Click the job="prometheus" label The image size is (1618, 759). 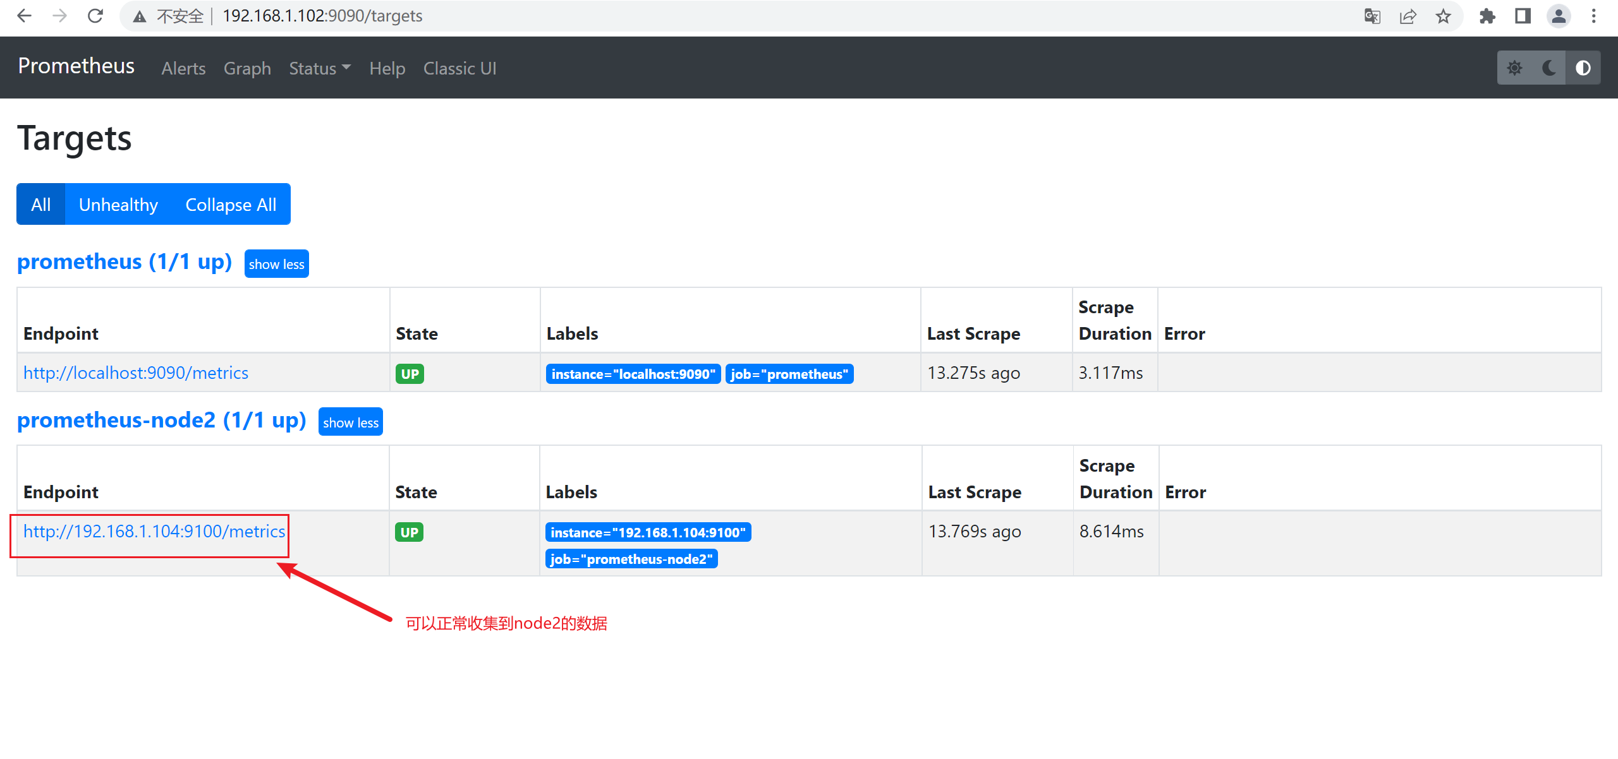click(789, 374)
